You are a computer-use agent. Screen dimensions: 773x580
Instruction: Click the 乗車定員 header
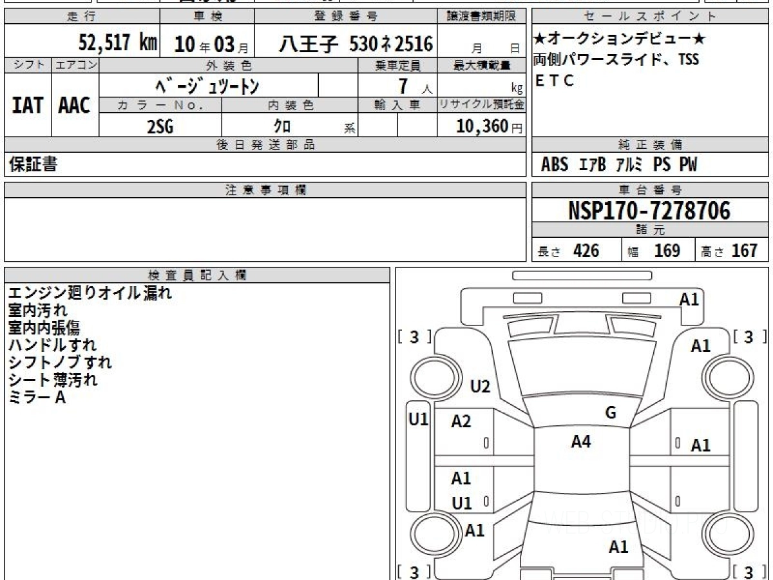[397, 65]
